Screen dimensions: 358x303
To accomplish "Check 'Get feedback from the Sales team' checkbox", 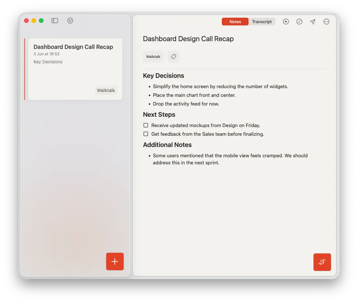I will (x=146, y=134).
